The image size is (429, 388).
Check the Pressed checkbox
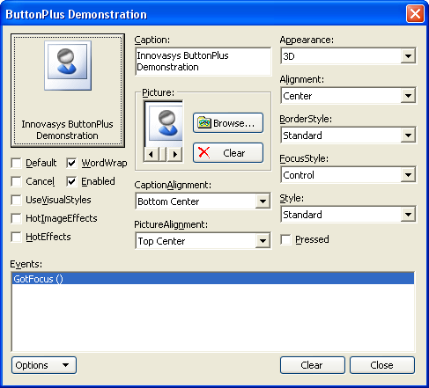pyautogui.click(x=285, y=239)
